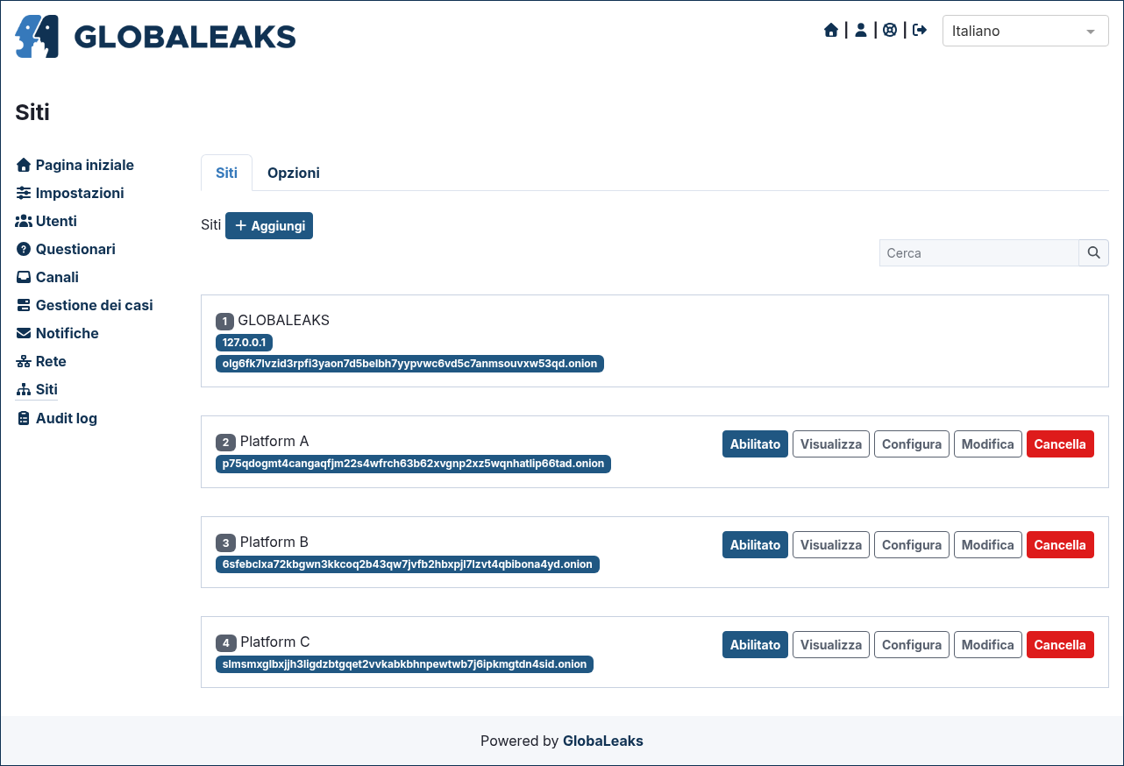Image resolution: width=1124 pixels, height=766 pixels.
Task: Click the server icon beside Gestione dei casi
Action: pyautogui.click(x=24, y=305)
